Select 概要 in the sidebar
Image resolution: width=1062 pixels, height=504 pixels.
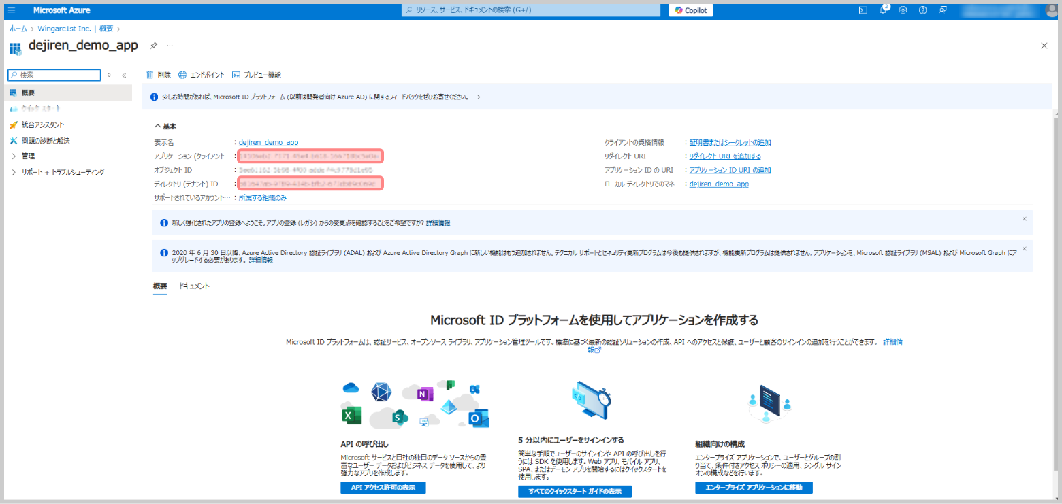(68, 93)
